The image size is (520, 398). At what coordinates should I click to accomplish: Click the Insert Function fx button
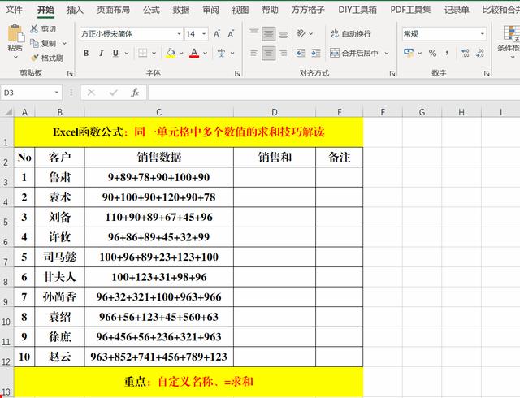point(135,93)
